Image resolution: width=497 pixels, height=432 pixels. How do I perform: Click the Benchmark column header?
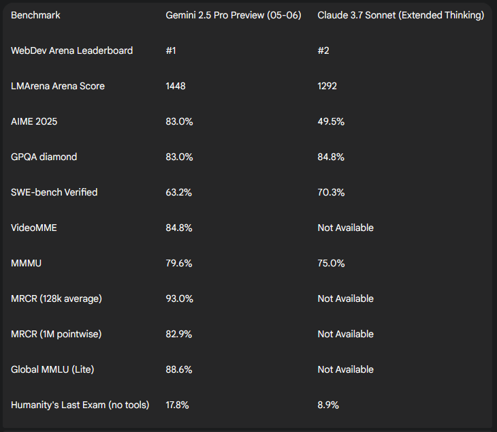pyautogui.click(x=35, y=15)
